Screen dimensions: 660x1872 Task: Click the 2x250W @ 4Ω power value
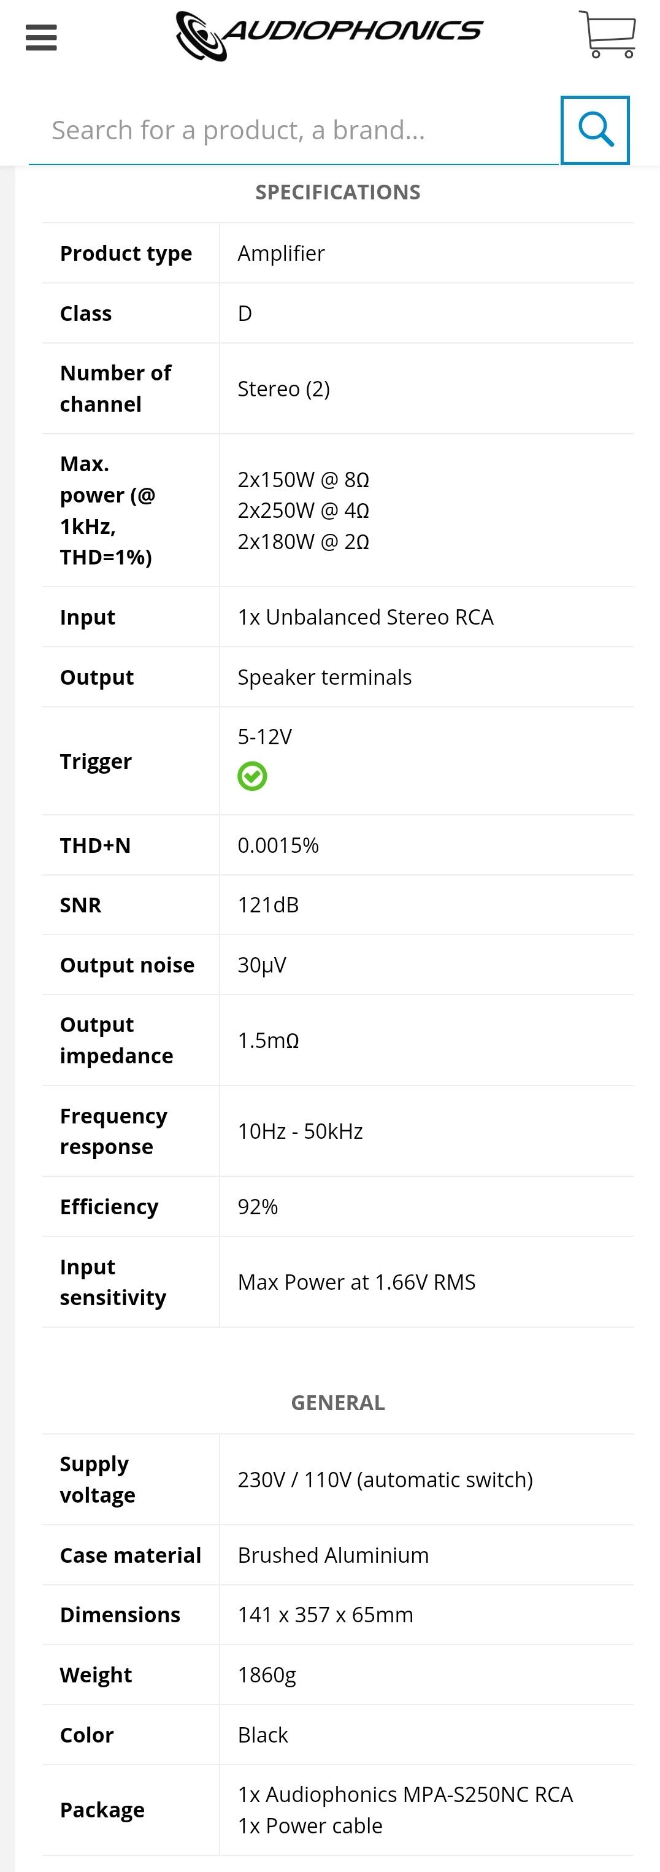point(303,511)
